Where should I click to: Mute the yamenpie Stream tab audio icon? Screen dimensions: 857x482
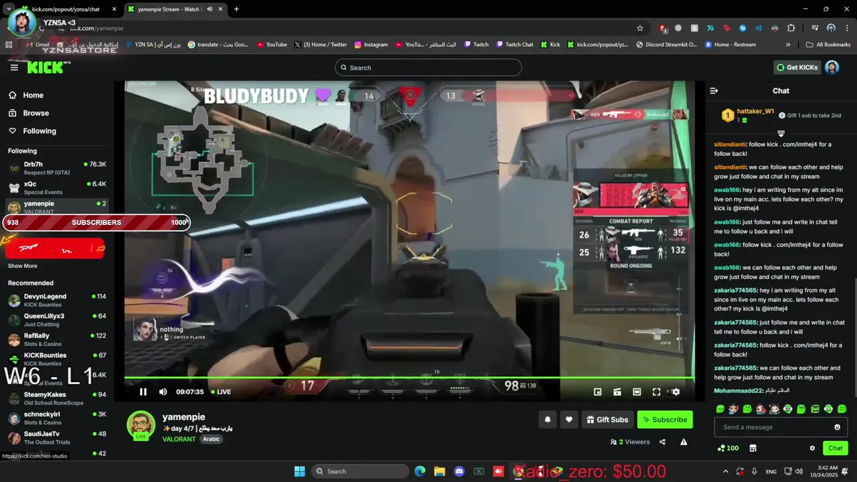210,9
